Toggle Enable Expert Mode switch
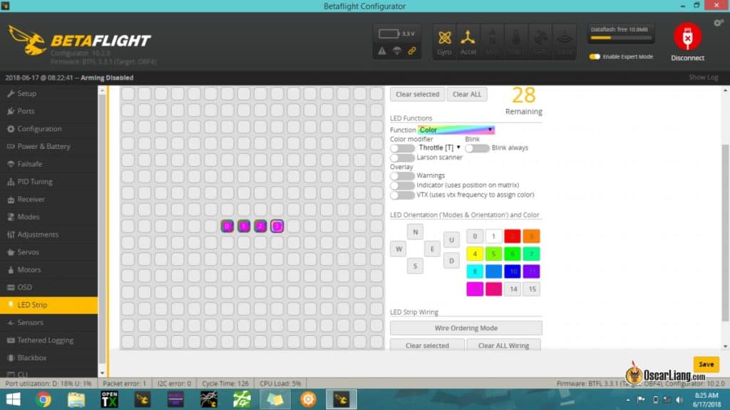This screenshot has height=410, width=730. pos(595,57)
